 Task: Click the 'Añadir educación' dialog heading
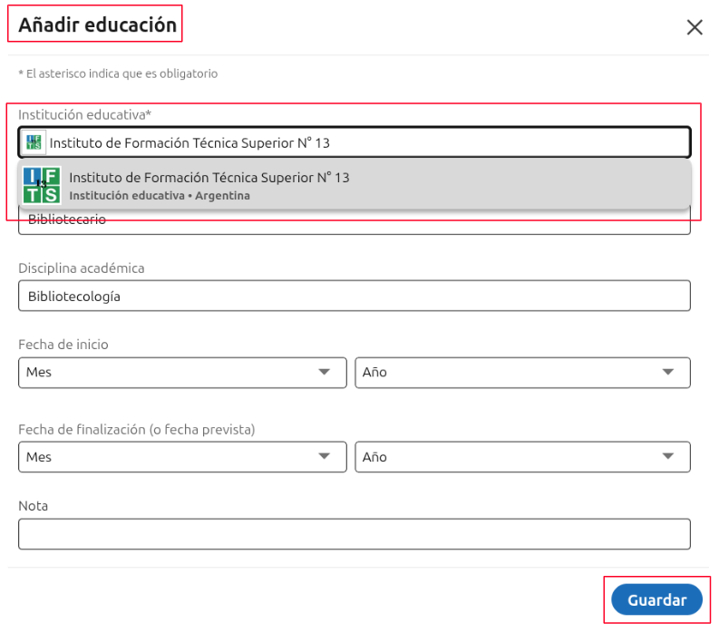[x=97, y=25]
